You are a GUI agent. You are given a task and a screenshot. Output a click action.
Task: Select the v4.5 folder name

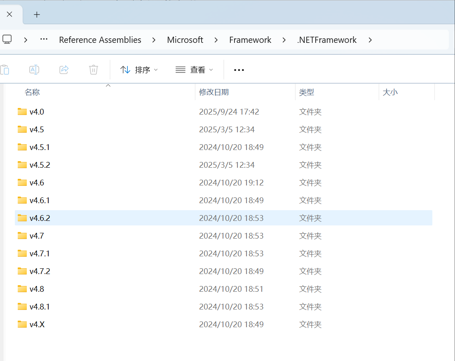tap(37, 129)
